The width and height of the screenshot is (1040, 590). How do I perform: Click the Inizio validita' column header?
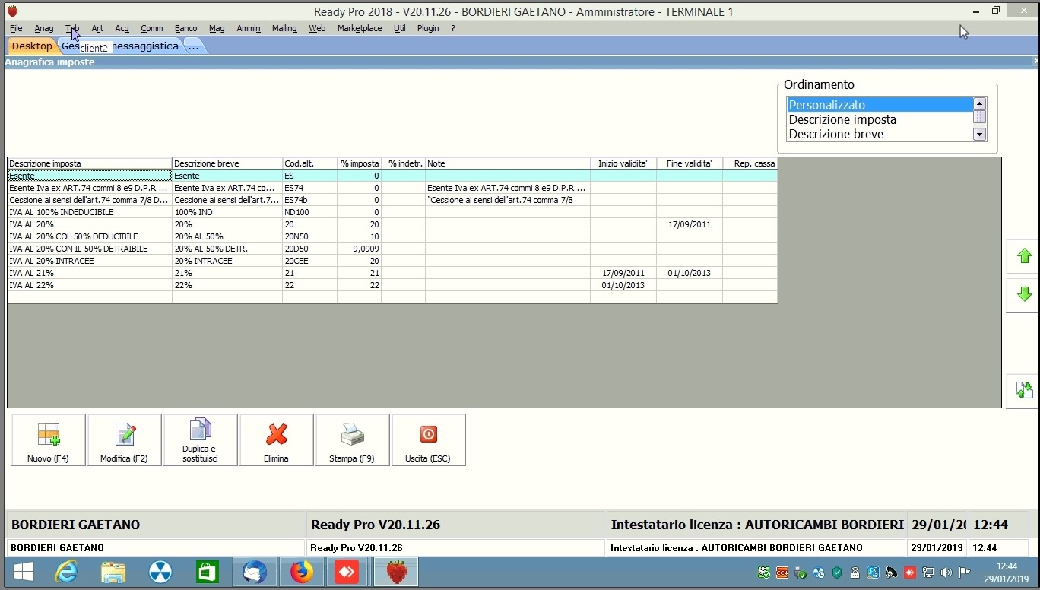pyautogui.click(x=623, y=163)
